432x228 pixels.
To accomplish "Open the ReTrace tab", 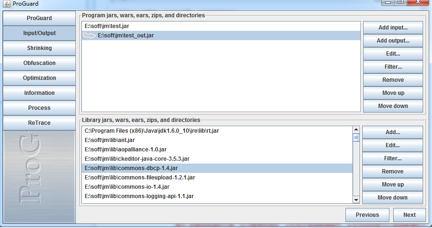I will click(39, 123).
